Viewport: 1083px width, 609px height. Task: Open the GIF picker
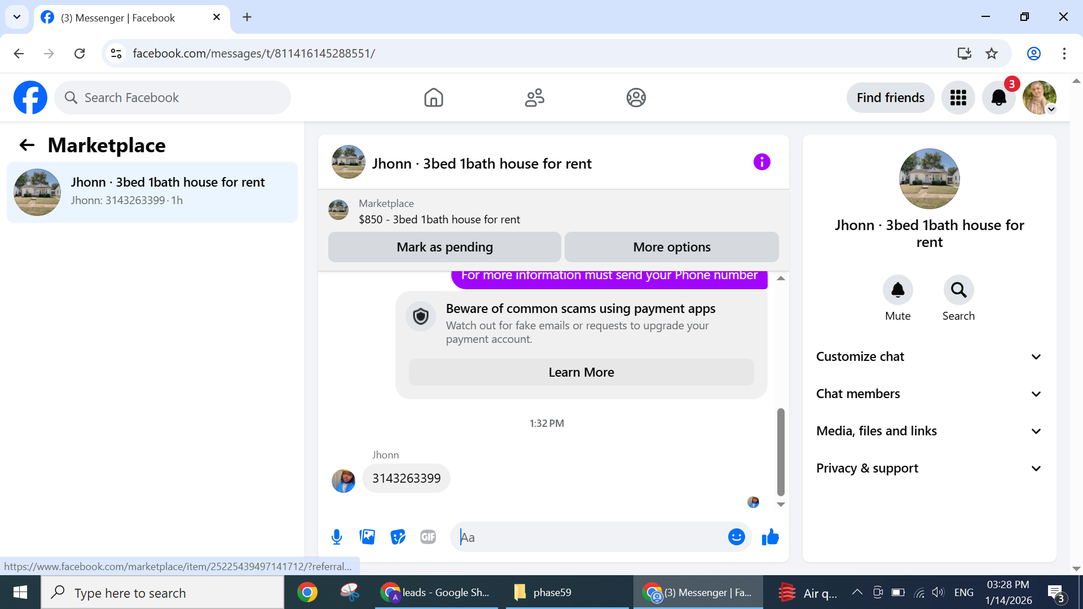[x=428, y=537]
